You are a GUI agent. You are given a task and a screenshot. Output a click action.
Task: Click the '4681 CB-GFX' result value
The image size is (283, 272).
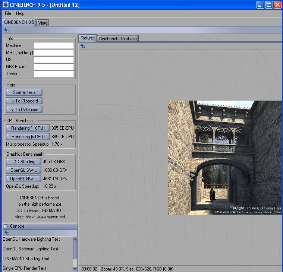pos(55,179)
